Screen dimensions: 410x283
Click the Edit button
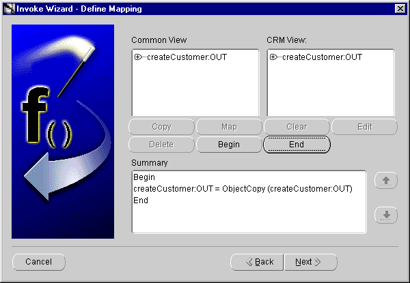coord(364,127)
